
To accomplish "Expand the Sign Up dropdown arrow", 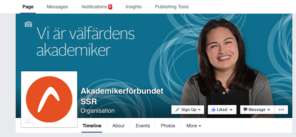I will pyautogui.click(x=199, y=110).
